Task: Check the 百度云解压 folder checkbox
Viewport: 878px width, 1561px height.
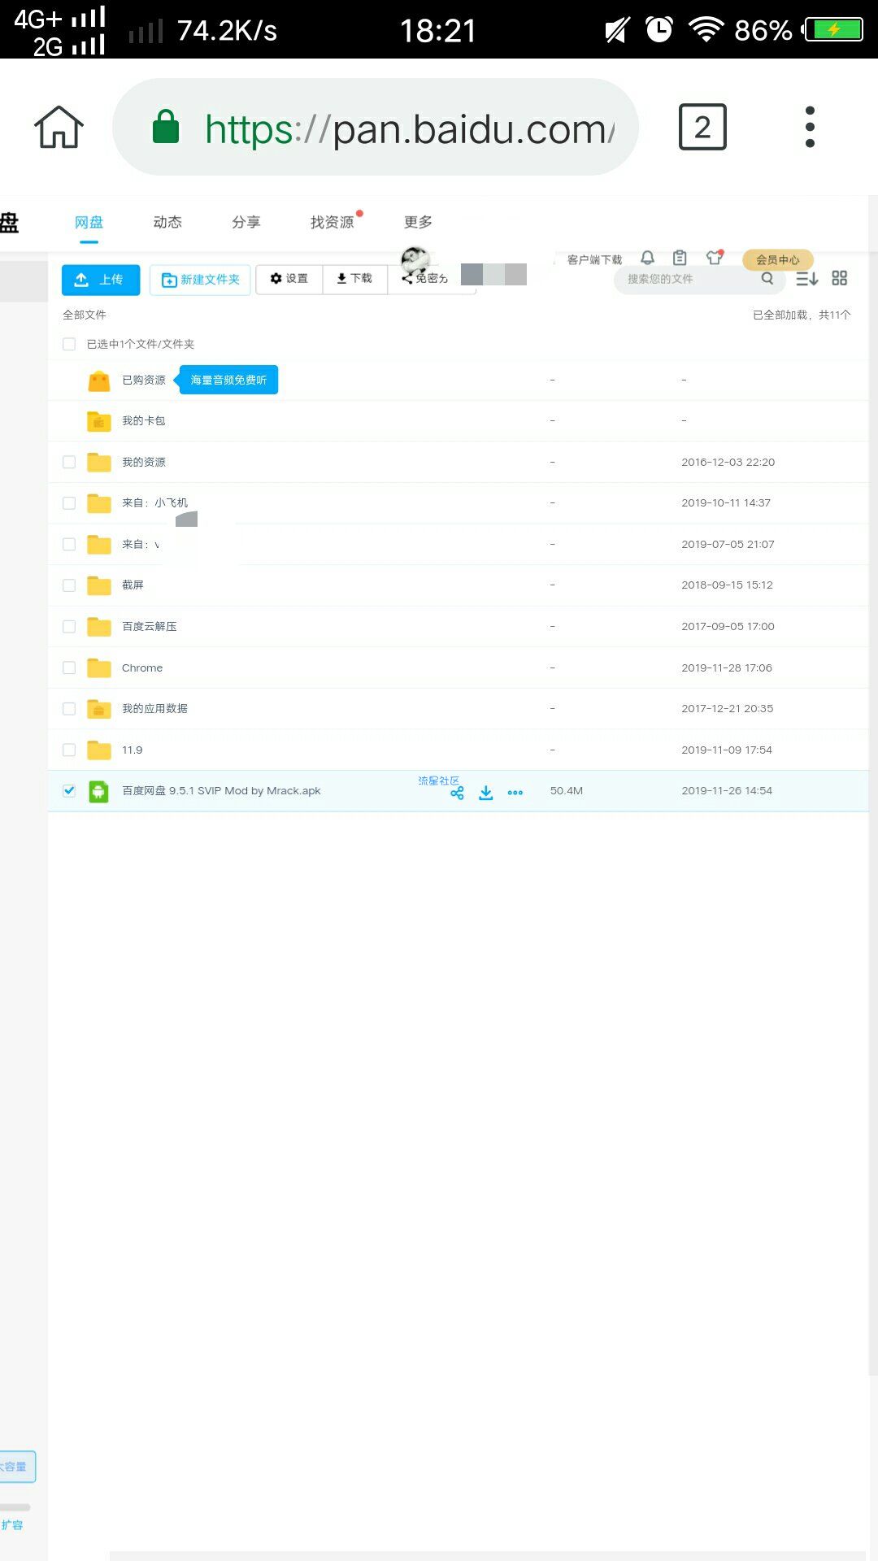Action: point(69,626)
